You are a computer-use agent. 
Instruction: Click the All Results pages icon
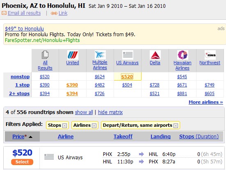coord(45,55)
